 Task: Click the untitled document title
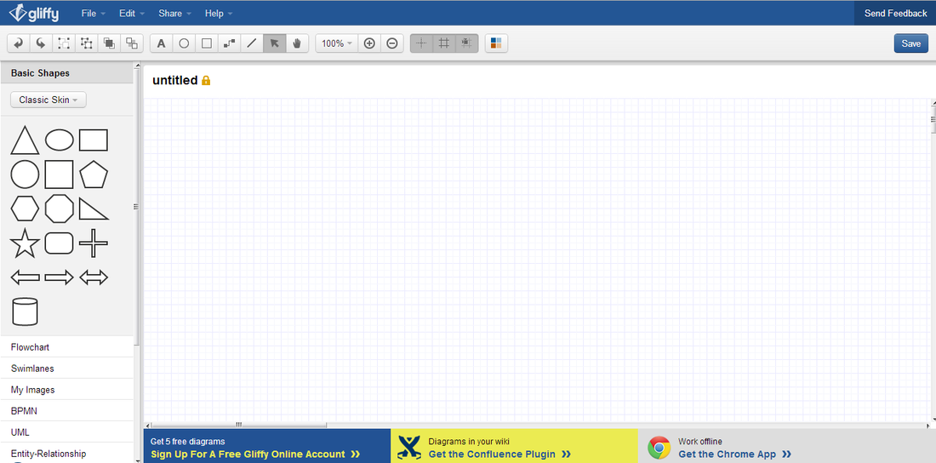tap(175, 80)
